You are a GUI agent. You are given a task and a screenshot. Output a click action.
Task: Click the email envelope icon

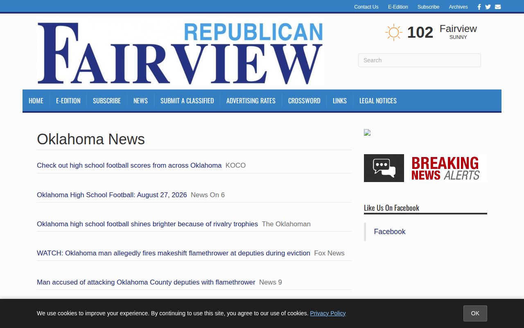point(498,7)
